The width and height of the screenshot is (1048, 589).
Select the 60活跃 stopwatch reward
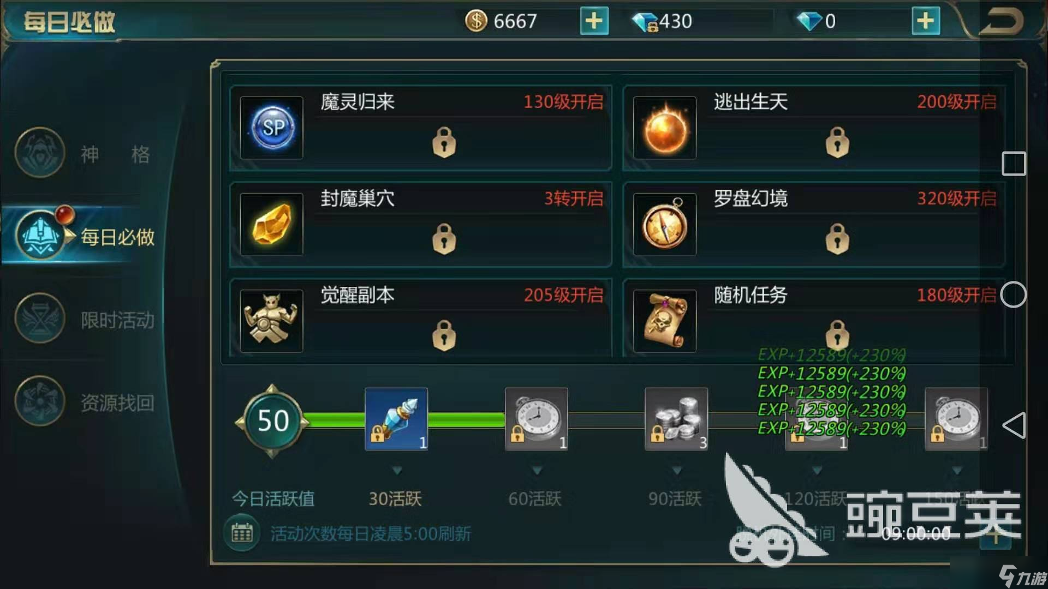pos(537,419)
